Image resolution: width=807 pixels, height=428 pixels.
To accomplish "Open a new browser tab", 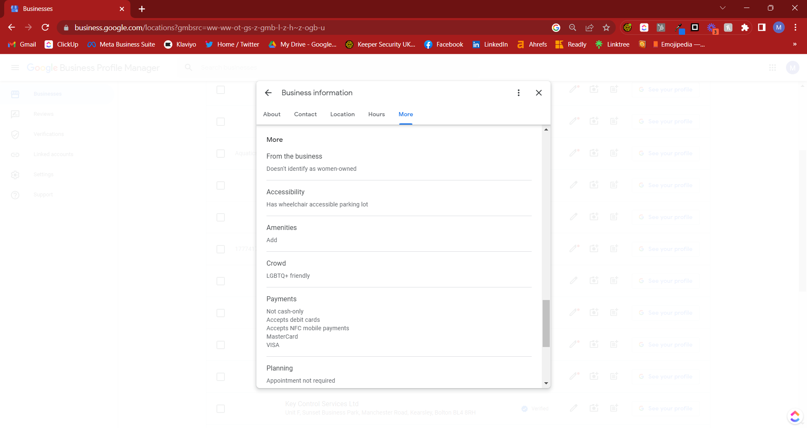I will pyautogui.click(x=142, y=9).
